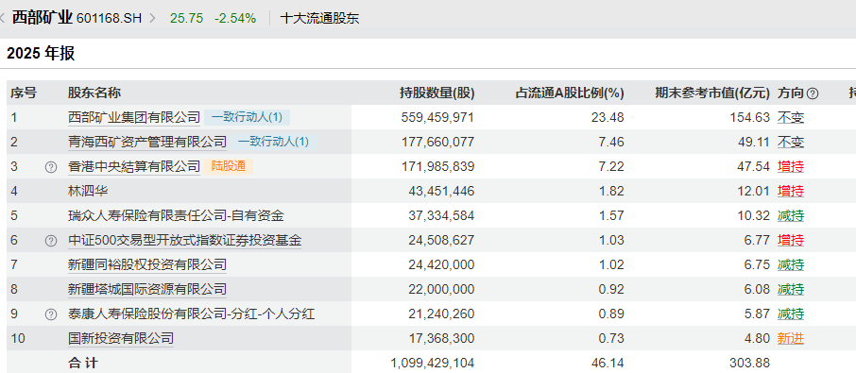Click stock code 601168.SH
The width and height of the screenshot is (856, 373).
tap(110, 19)
